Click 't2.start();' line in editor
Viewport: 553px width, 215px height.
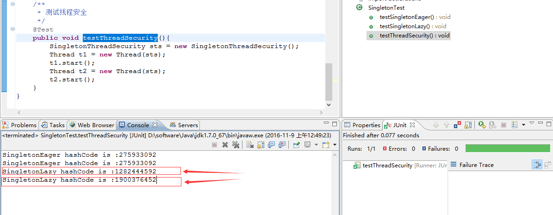pos(72,80)
